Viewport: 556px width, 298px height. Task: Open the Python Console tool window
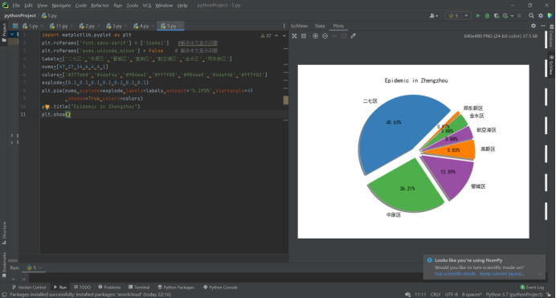(x=220, y=288)
